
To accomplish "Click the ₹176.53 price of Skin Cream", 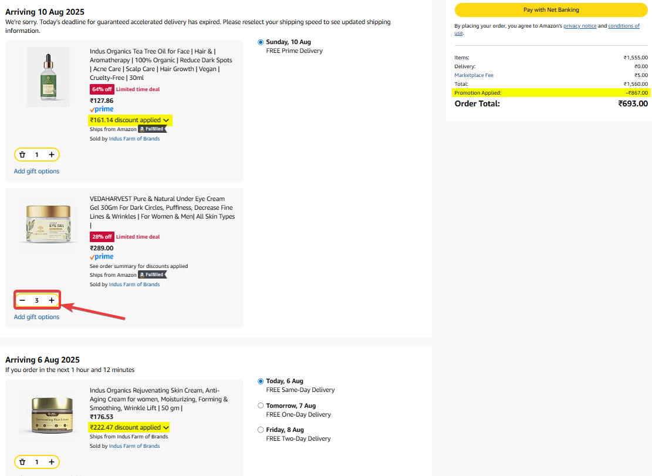I will (102, 417).
